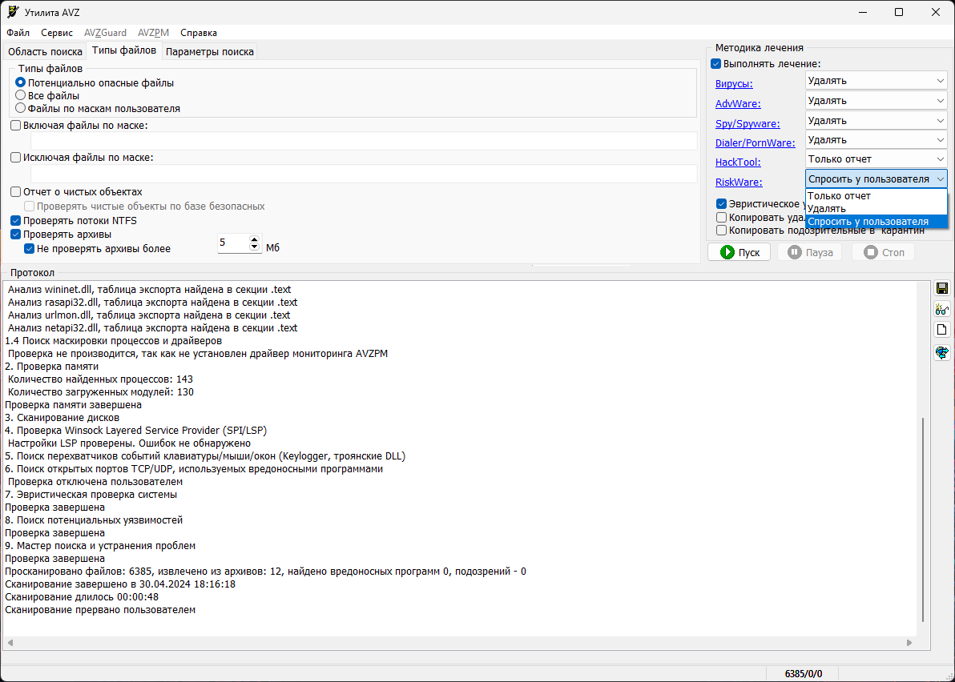Expand the Вирусы action dropdown
The image size is (955, 682).
876,81
